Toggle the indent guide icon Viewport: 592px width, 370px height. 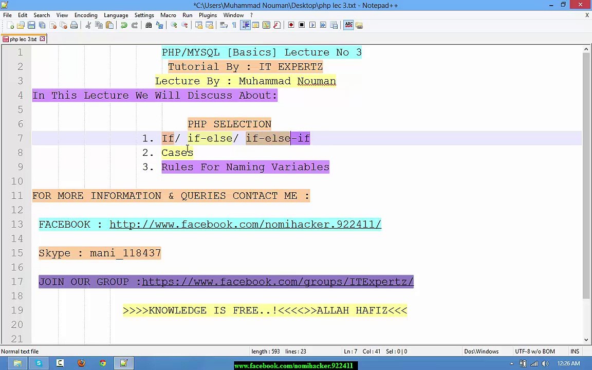coord(245,25)
